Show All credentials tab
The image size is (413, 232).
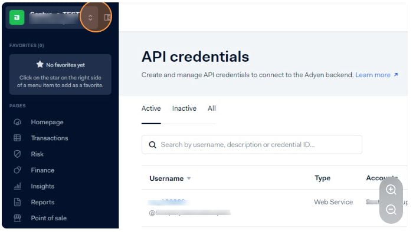coord(211,108)
